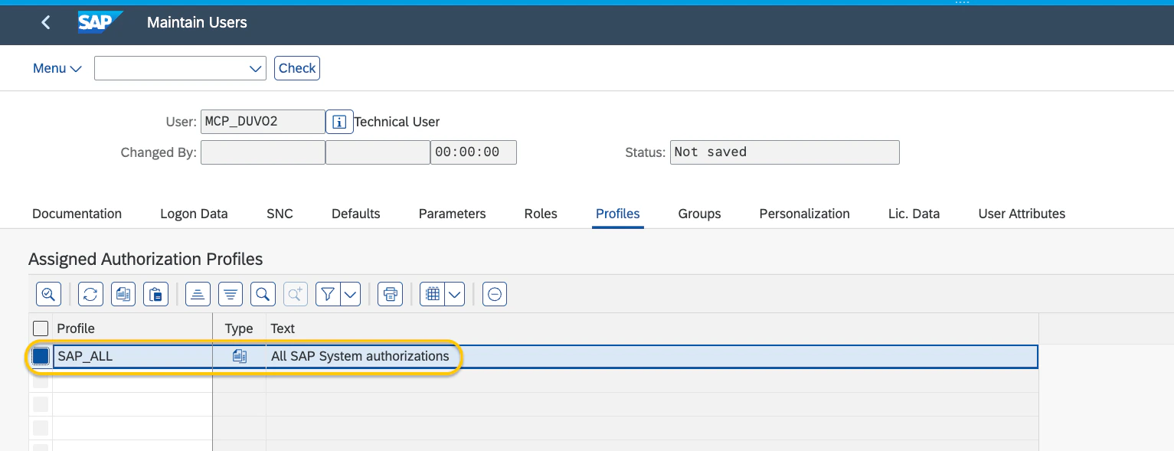This screenshot has width=1174, height=451.
Task: Switch to the Lic. Data tab
Action: pyautogui.click(x=914, y=214)
